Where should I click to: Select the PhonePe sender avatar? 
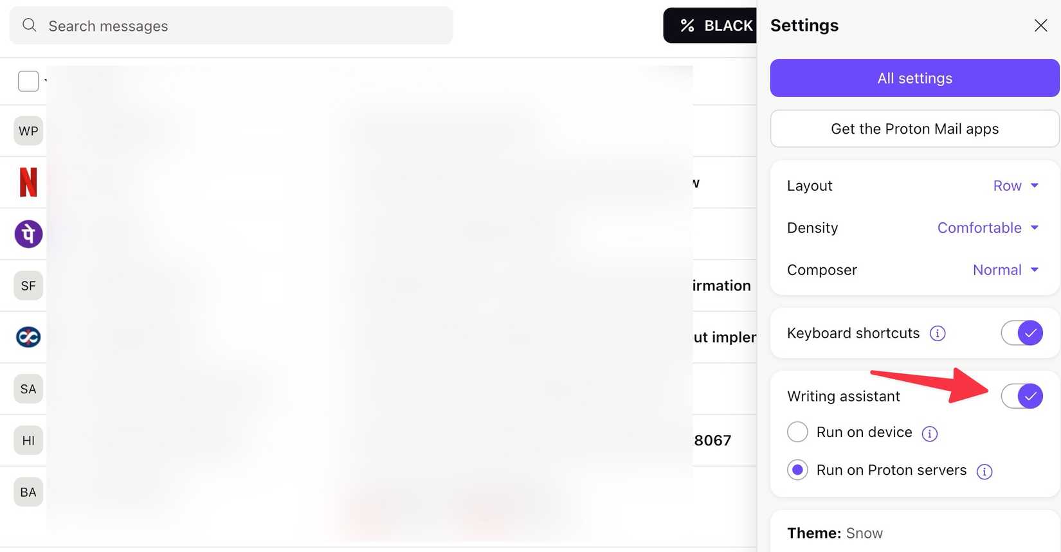pos(28,234)
